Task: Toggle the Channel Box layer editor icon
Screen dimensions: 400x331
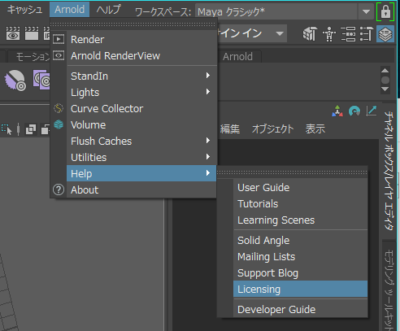Action: click(x=385, y=34)
